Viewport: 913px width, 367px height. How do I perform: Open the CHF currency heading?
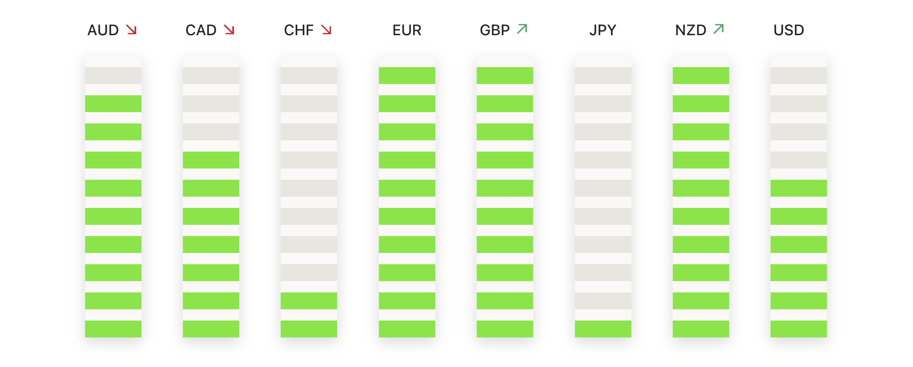(x=299, y=30)
